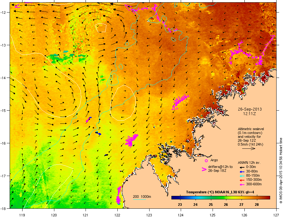Viewport: 283px width, 218px height.
Task: Click the '80-150m' depth range label
Action: coord(253,176)
